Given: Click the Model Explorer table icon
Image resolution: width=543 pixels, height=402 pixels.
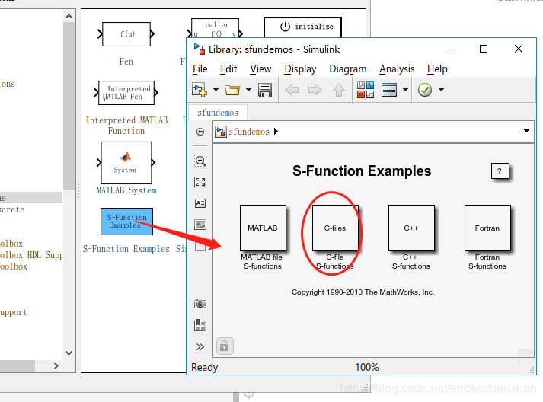Looking at the screenshot, I should point(389,90).
